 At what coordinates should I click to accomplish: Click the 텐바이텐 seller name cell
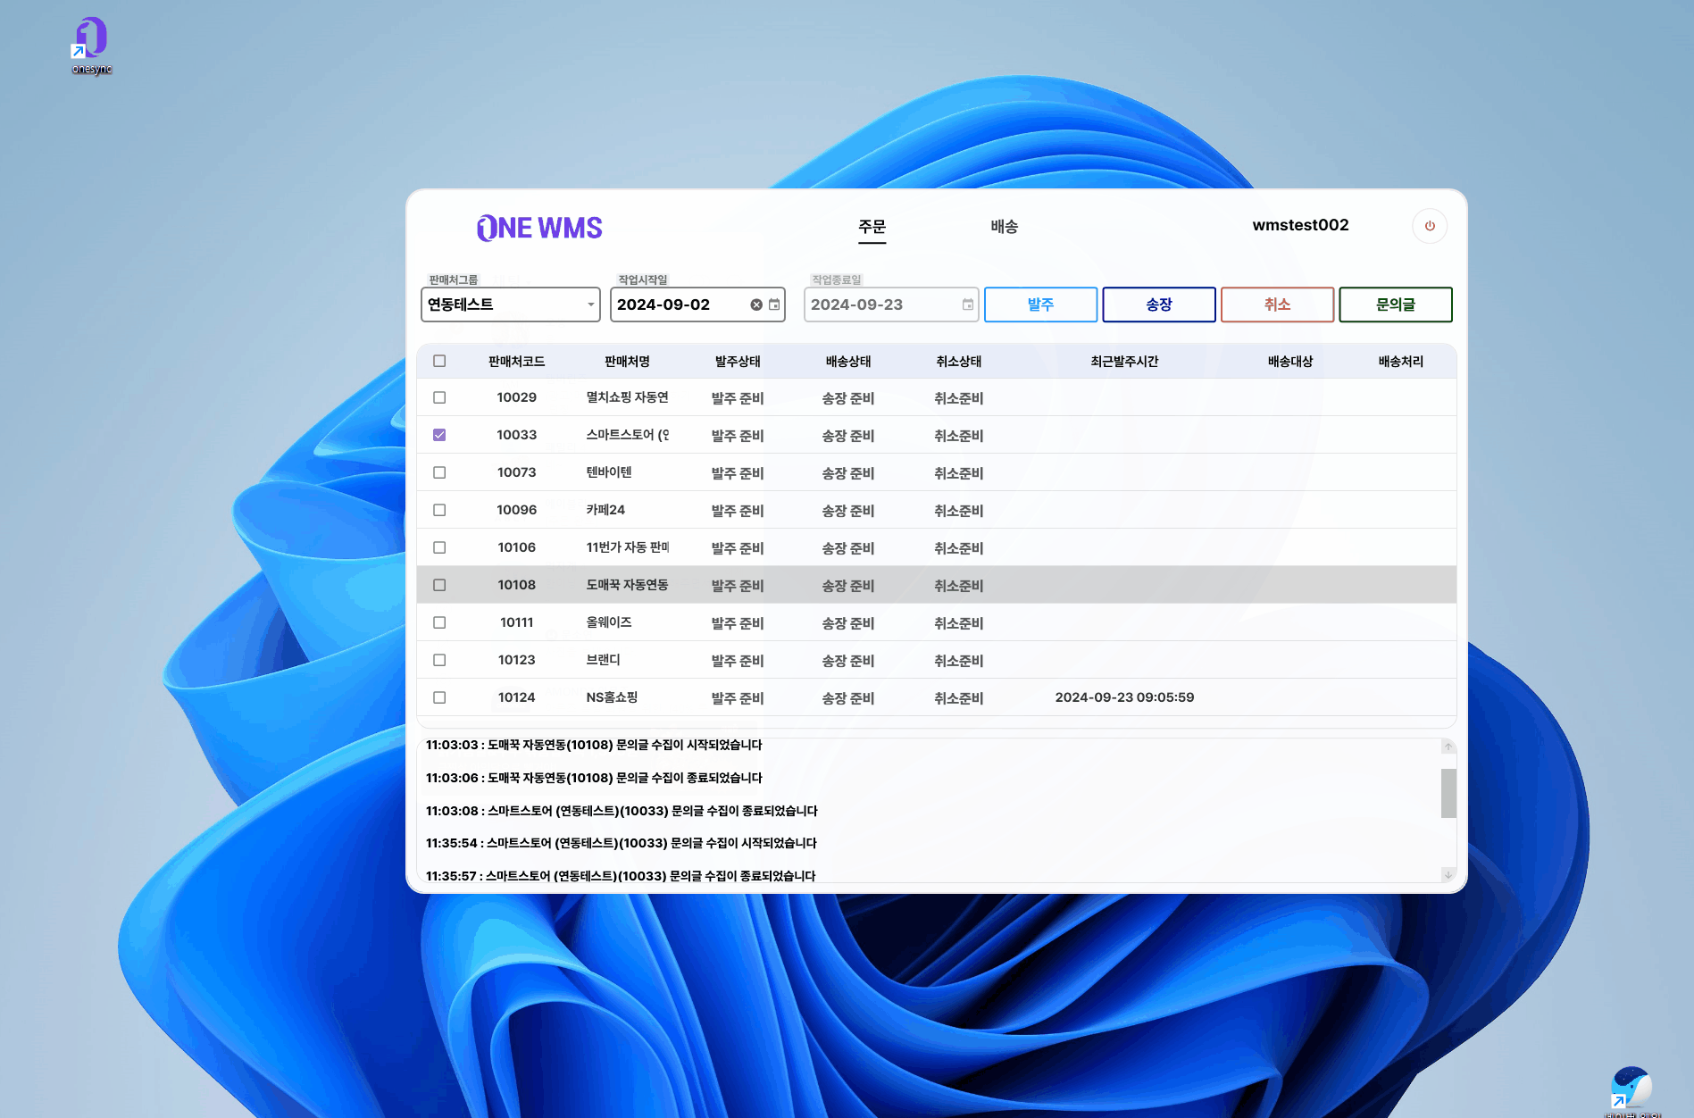point(609,472)
